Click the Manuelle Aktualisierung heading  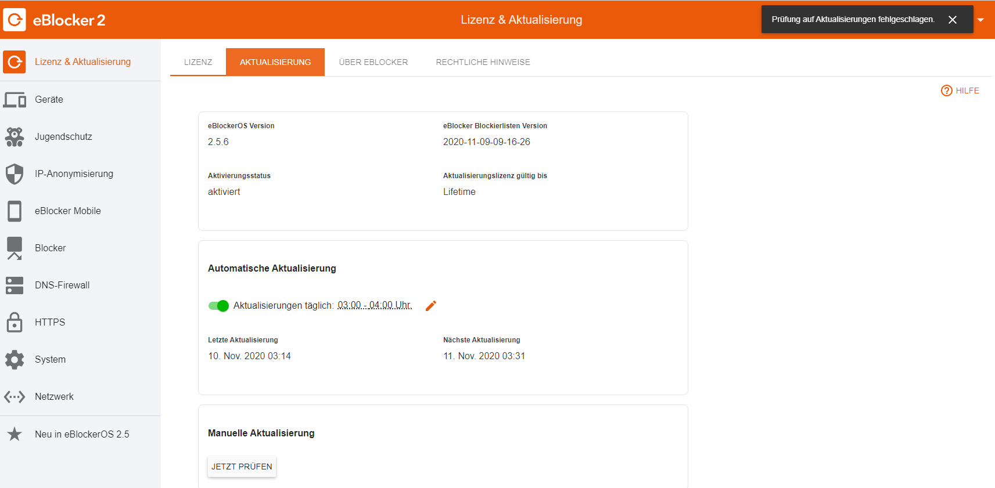(x=261, y=433)
